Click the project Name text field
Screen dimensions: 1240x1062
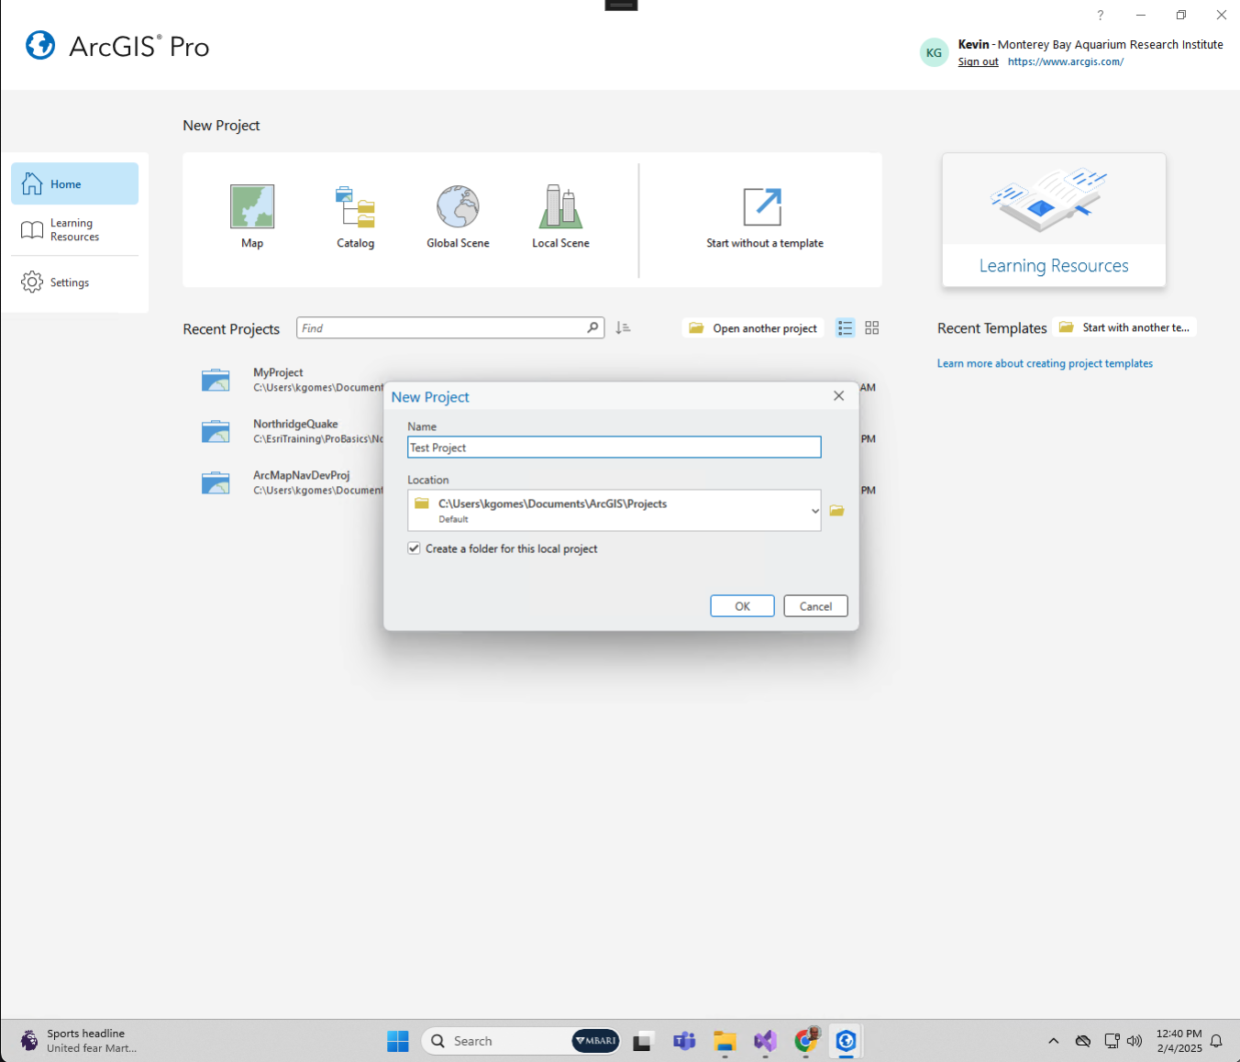click(614, 448)
